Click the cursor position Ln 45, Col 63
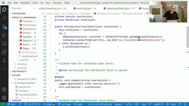 (100, 104)
